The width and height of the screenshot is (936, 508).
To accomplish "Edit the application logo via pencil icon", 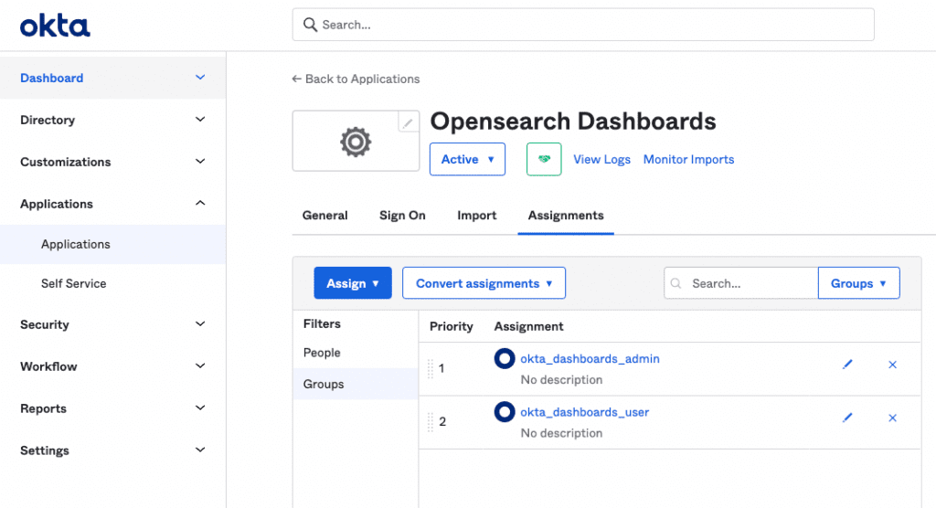I will coord(408,123).
